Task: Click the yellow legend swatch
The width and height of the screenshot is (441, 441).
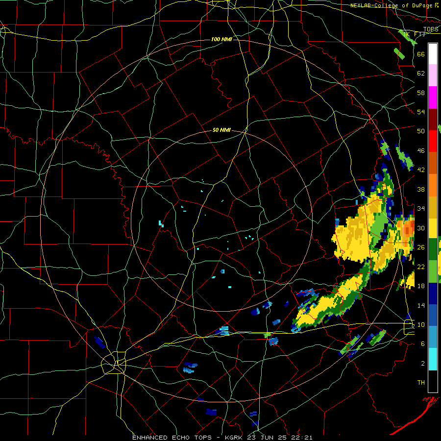Action: (433, 228)
